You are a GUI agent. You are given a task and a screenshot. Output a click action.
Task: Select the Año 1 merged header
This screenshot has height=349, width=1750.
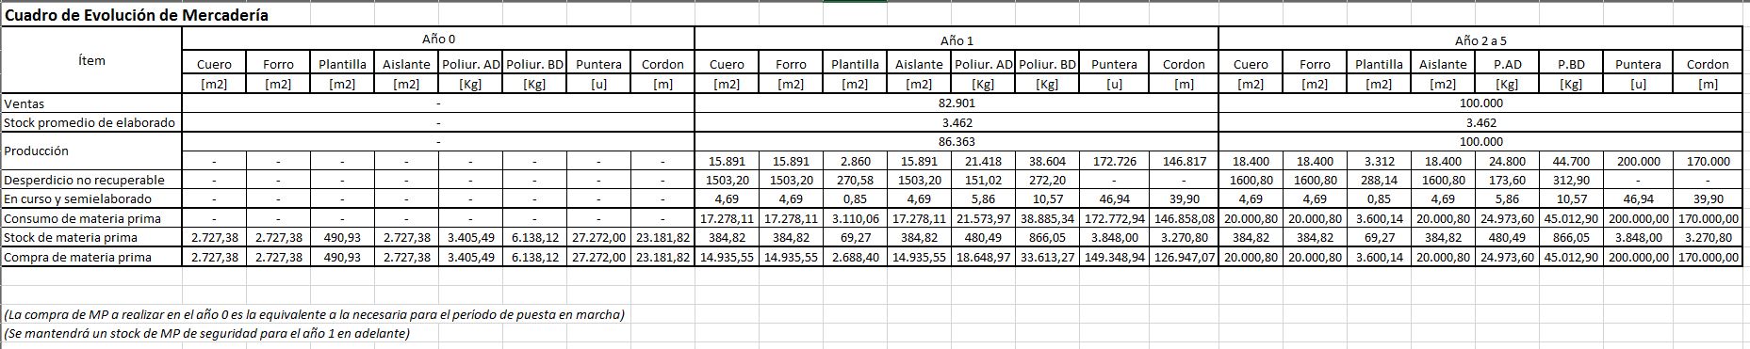(x=957, y=40)
